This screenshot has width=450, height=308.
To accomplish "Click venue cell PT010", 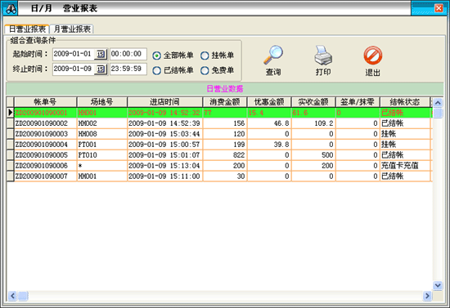I will 102,155.
